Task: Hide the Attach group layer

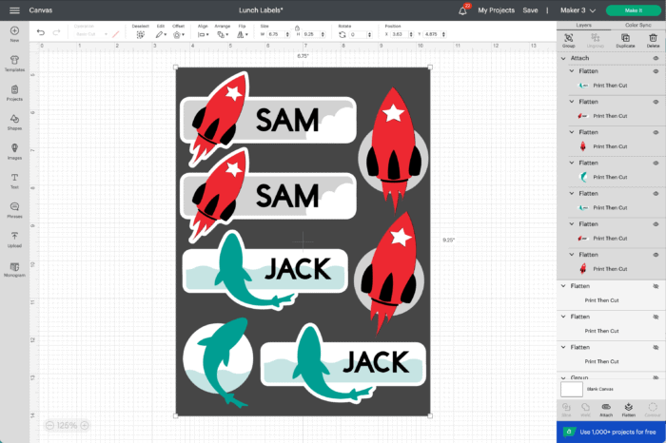Action: (656, 58)
